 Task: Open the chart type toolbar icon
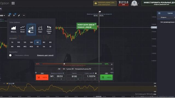9,15
